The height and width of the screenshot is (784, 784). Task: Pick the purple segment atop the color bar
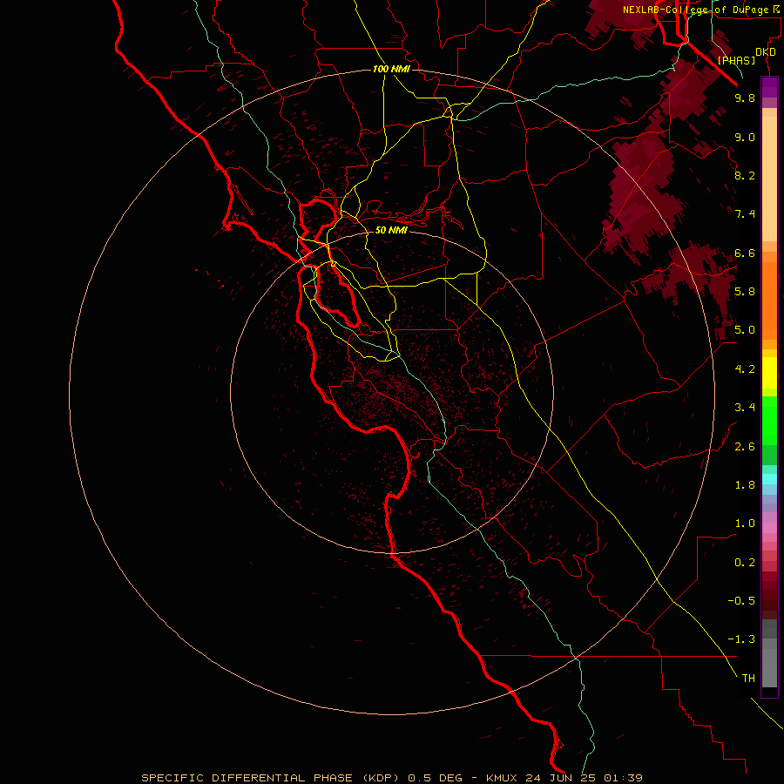769,87
